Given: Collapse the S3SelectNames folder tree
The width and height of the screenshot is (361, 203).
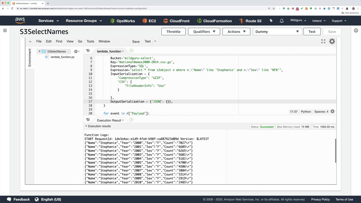Looking at the screenshot, I should click(39, 51).
